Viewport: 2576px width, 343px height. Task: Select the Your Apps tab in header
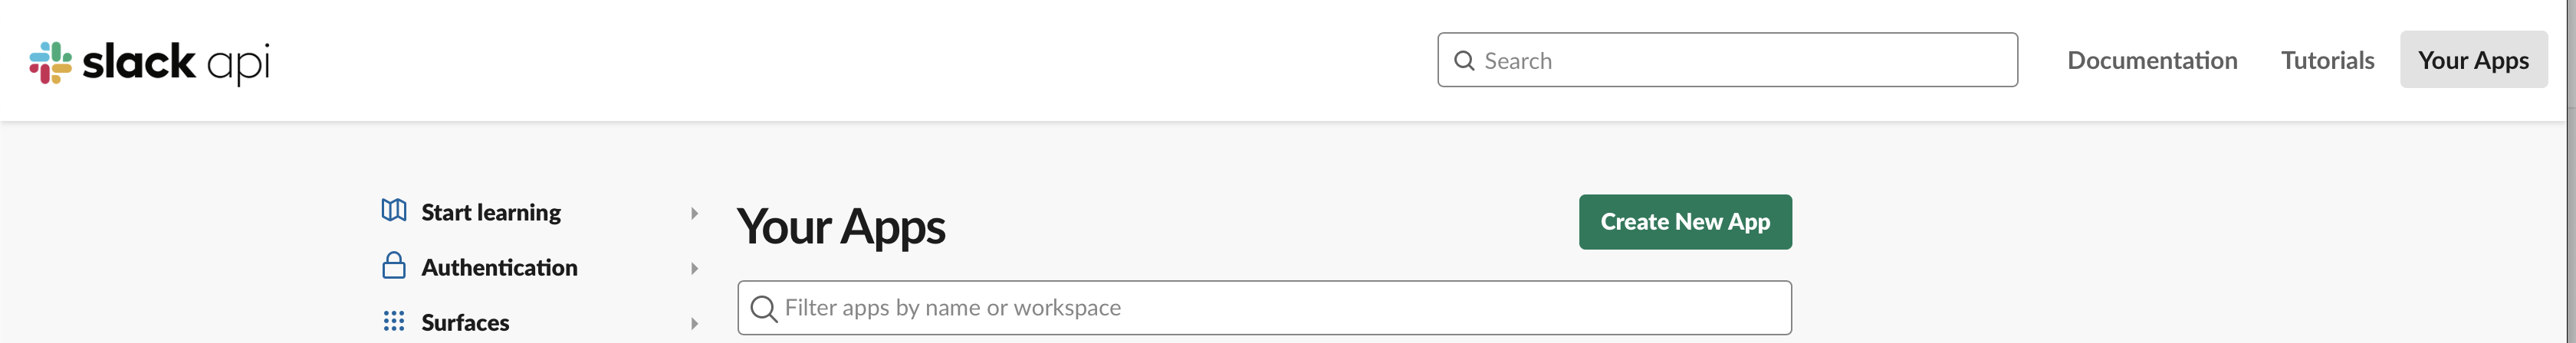(2473, 60)
